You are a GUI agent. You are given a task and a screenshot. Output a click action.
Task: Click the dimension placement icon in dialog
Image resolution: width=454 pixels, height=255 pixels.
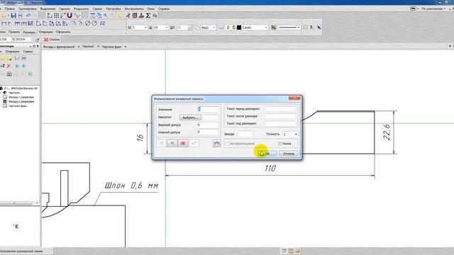tap(216, 143)
